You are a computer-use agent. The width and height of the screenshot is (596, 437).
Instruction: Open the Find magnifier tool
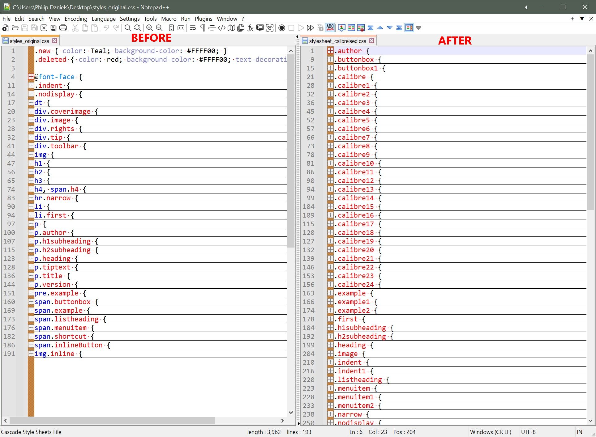(127, 28)
